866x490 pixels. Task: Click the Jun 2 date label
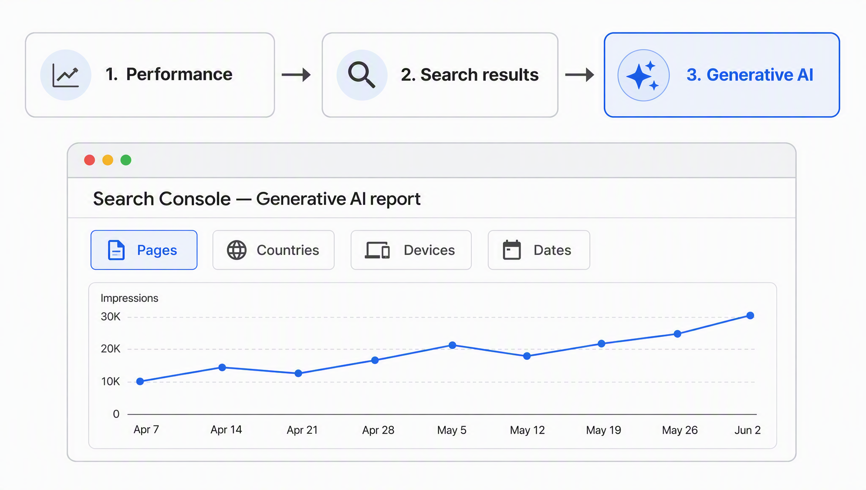click(747, 430)
